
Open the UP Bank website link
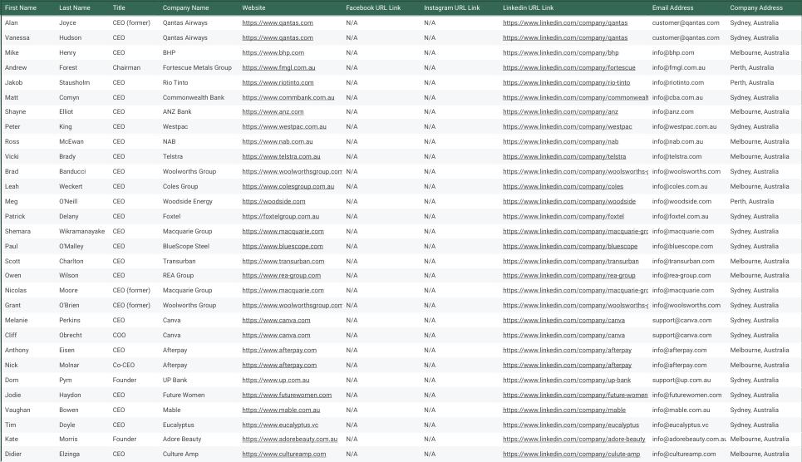point(276,380)
